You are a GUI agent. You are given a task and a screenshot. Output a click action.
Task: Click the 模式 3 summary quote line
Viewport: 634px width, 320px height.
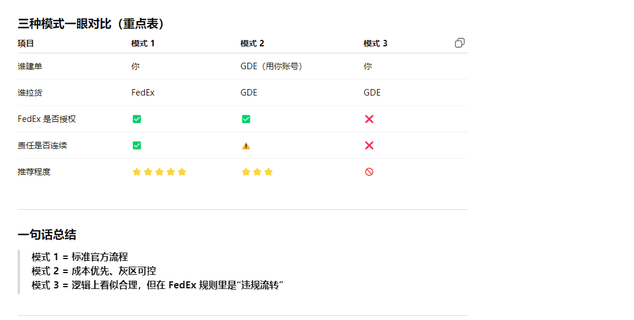[x=158, y=285]
